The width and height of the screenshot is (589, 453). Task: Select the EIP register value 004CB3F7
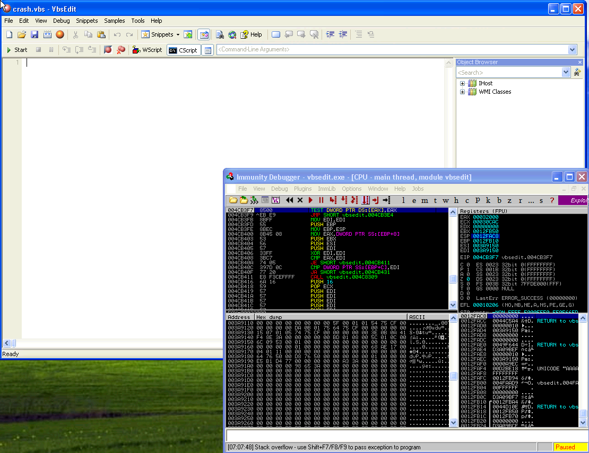pyautogui.click(x=486, y=257)
